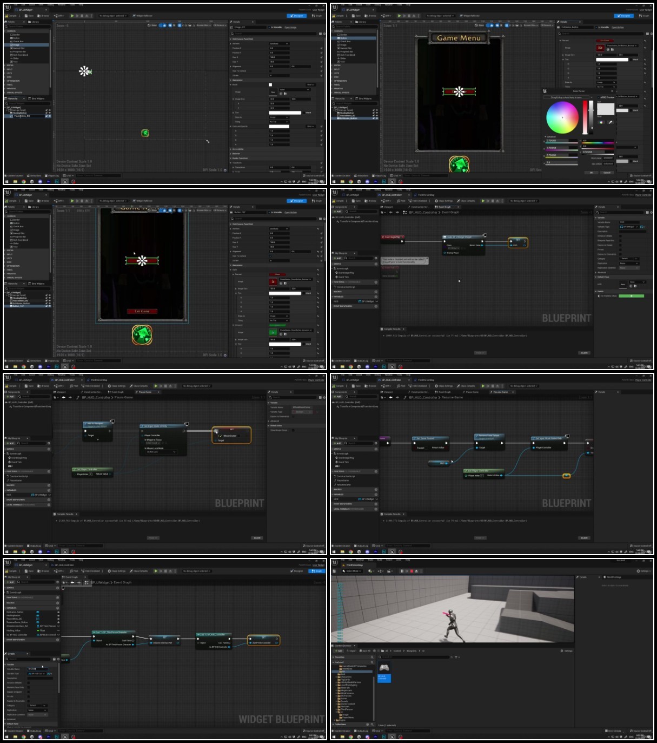Select Border palette item in Zoom -5 screenshot

(x=16, y=35)
